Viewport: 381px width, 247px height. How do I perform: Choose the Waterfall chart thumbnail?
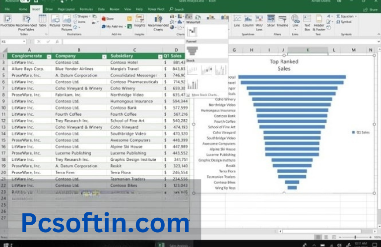[192, 32]
